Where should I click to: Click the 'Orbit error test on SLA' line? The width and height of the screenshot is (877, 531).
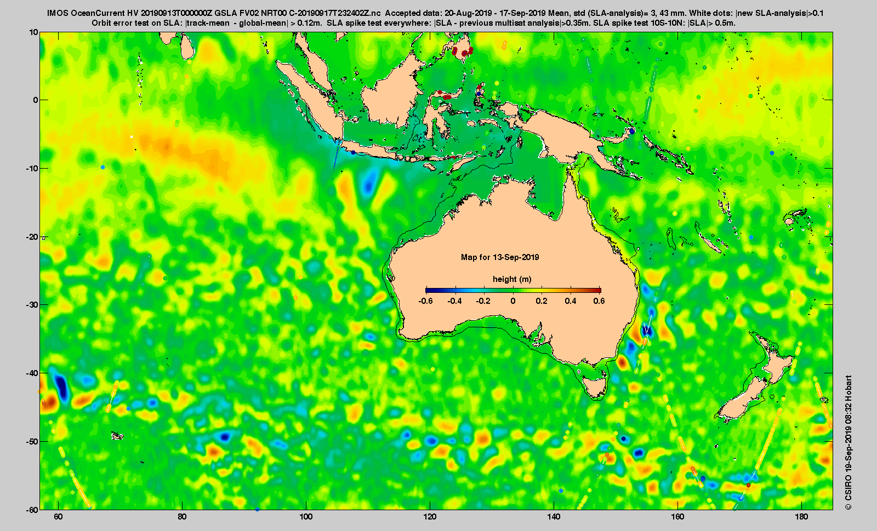414,23
